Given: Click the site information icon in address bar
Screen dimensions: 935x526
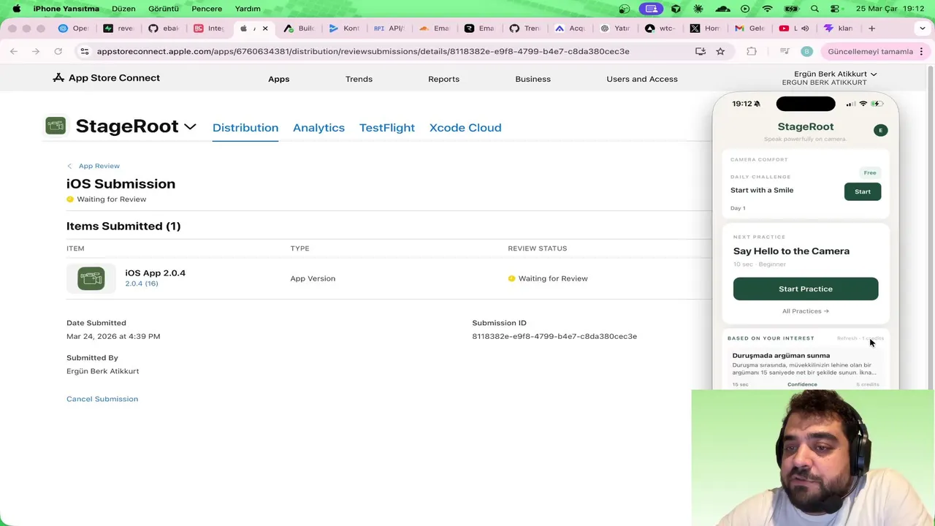Looking at the screenshot, I should [x=84, y=51].
